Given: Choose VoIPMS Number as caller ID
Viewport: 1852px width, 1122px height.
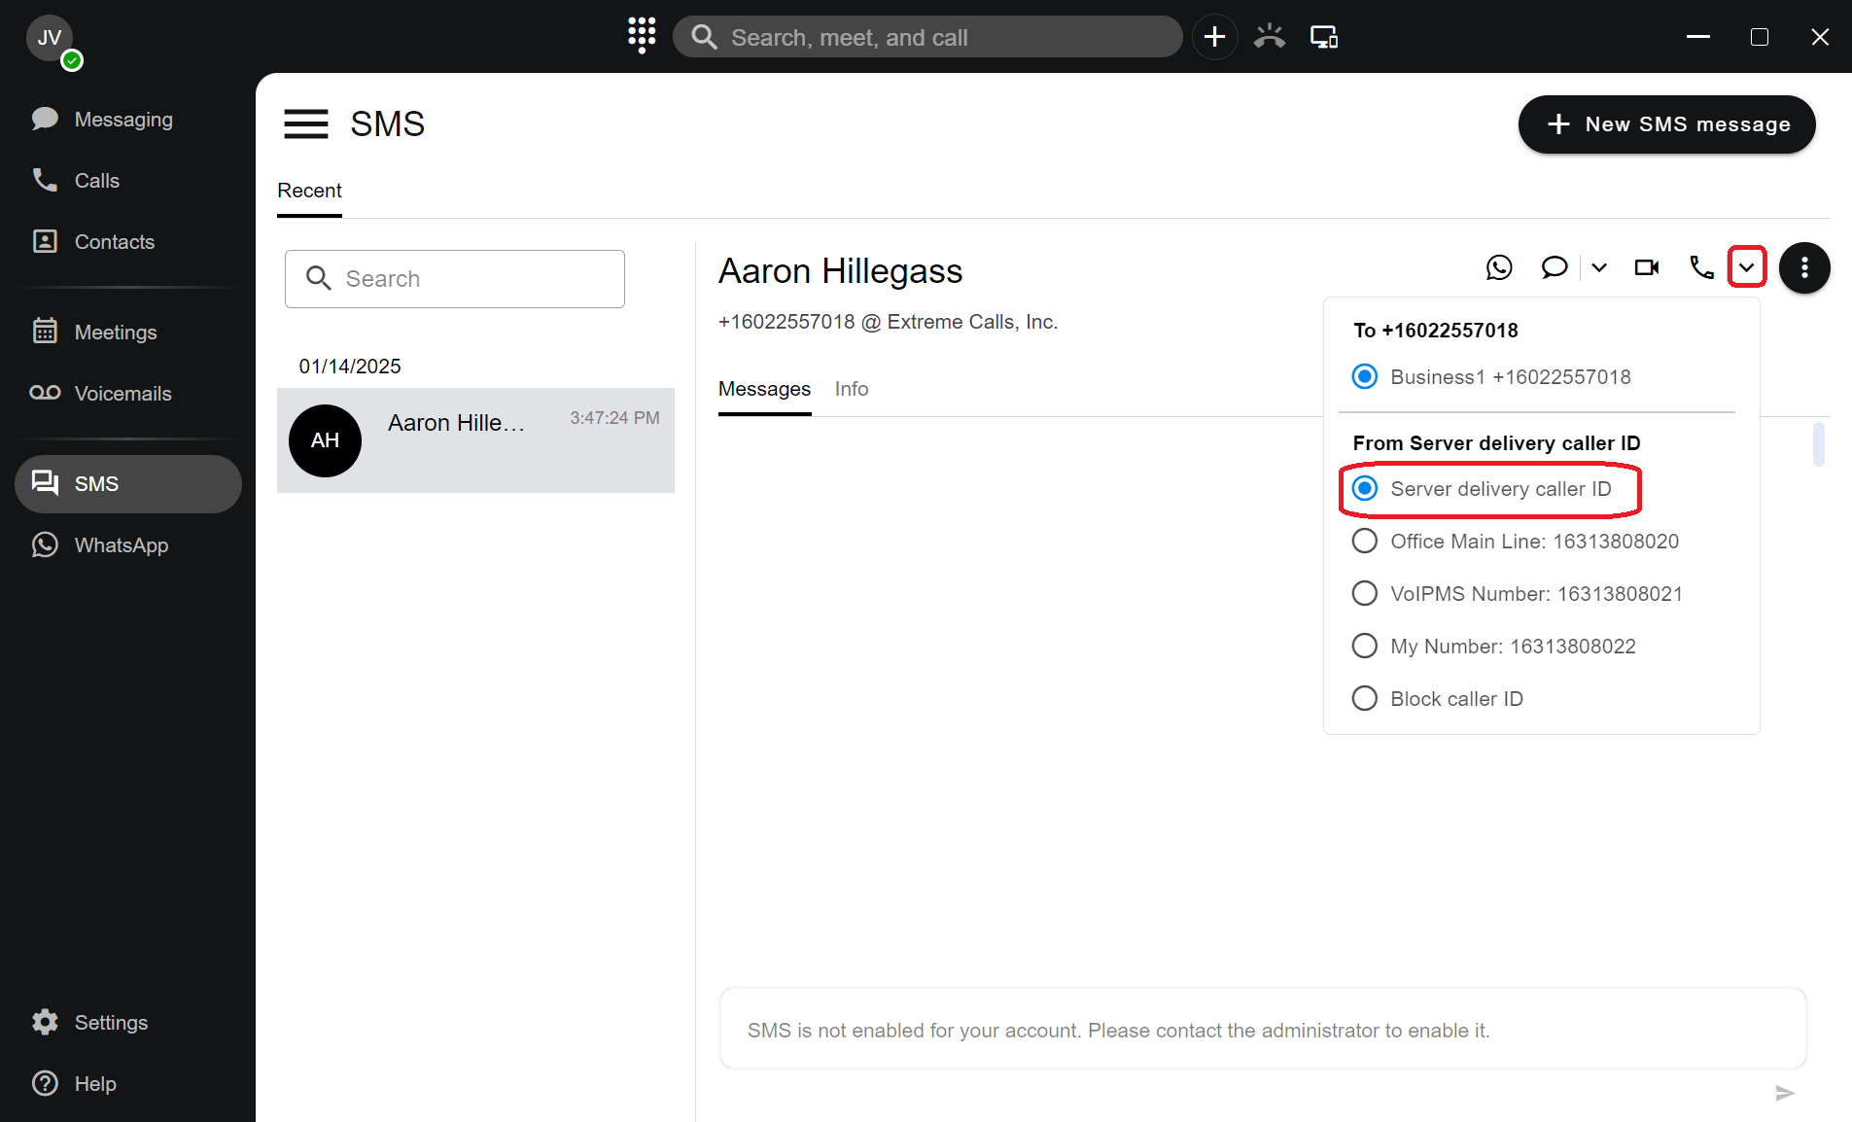Looking at the screenshot, I should click(x=1365, y=593).
